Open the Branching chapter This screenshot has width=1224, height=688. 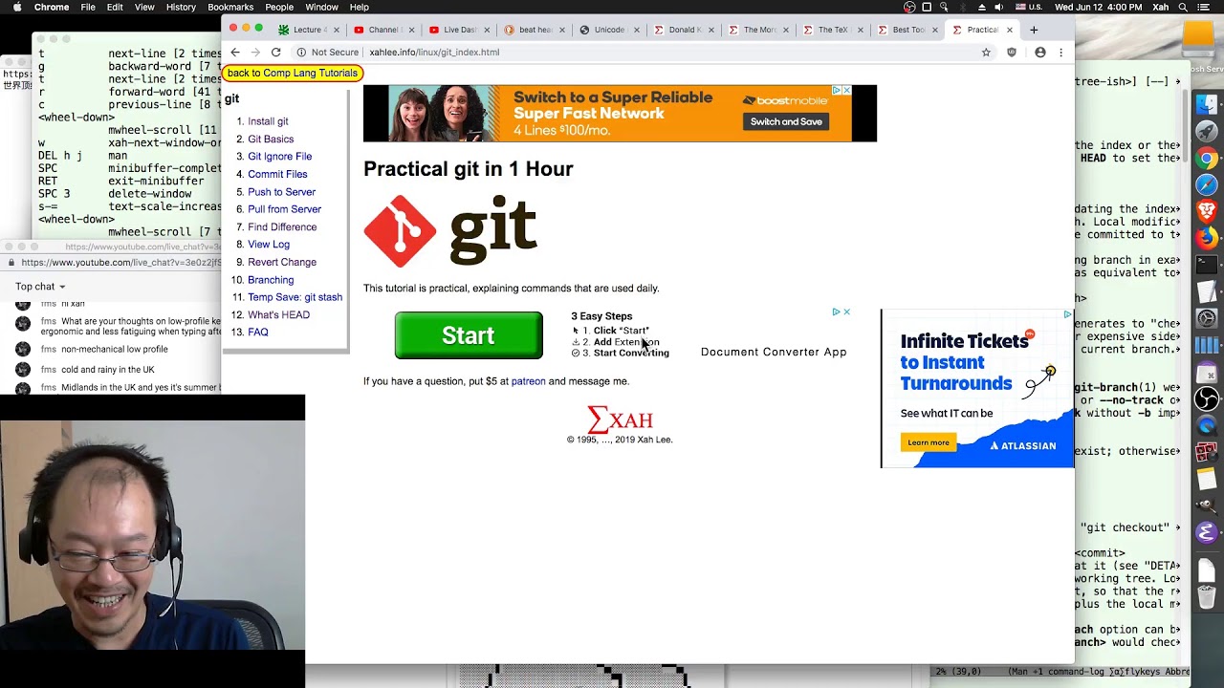click(x=271, y=280)
